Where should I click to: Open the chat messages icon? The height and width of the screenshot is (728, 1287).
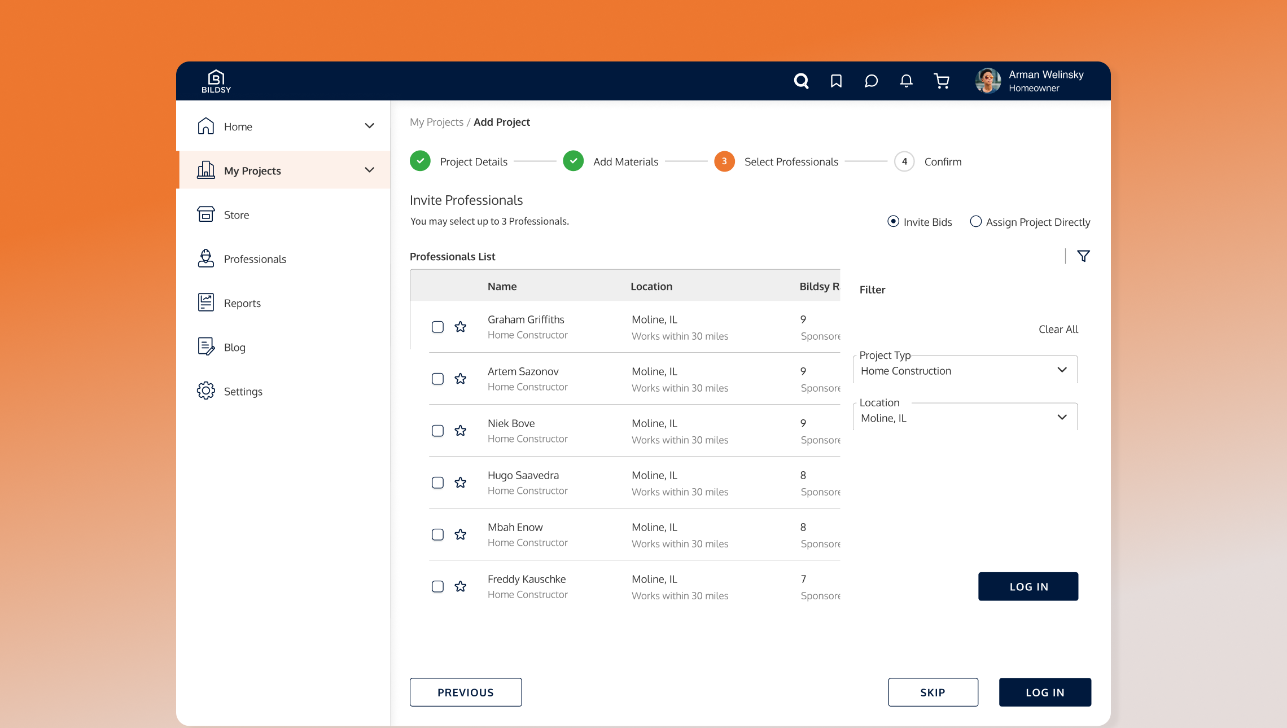click(871, 81)
